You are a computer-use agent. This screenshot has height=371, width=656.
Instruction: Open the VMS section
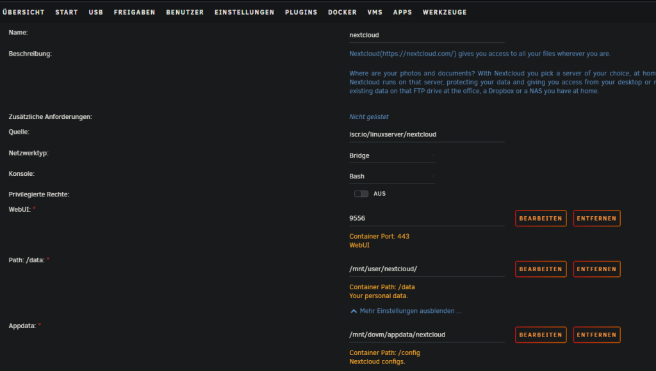click(375, 12)
